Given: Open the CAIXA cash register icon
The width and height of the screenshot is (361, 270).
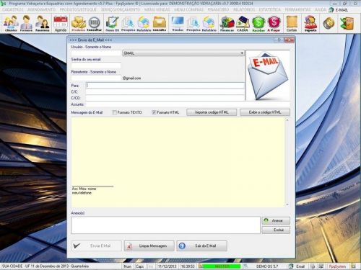Looking at the screenshot, I should (x=243, y=24).
